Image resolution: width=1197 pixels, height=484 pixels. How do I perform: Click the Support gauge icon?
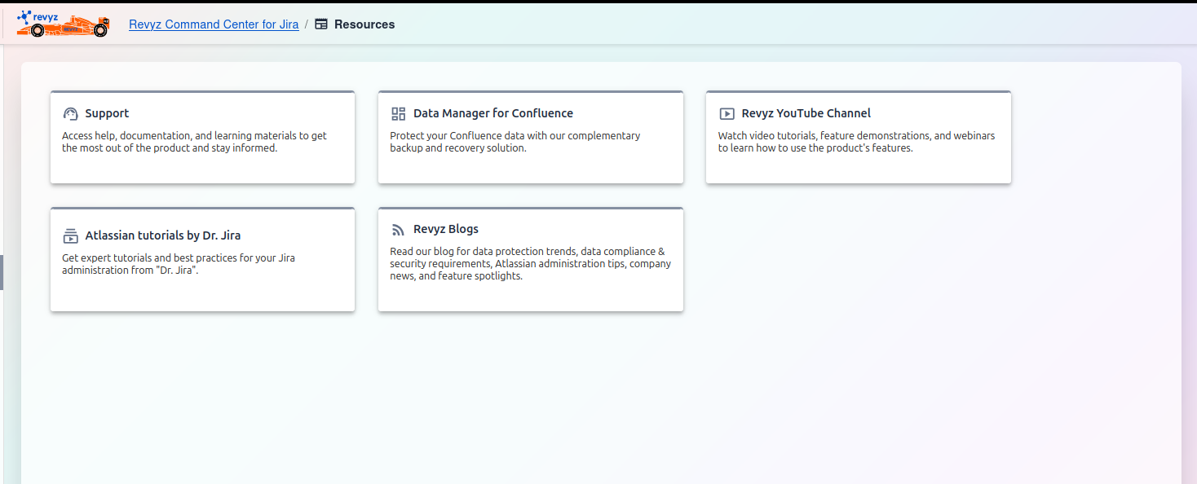pos(70,114)
